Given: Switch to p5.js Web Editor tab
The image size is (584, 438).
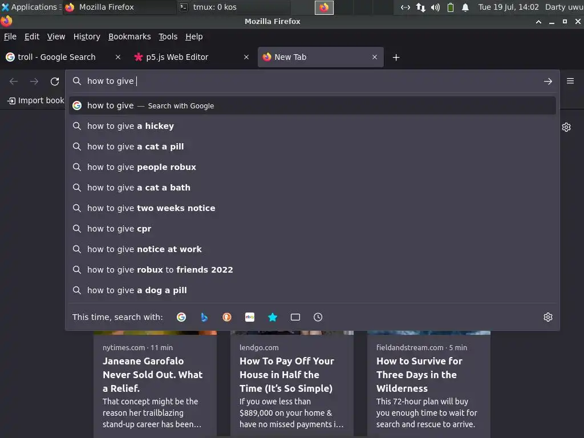Looking at the screenshot, I should point(192,57).
